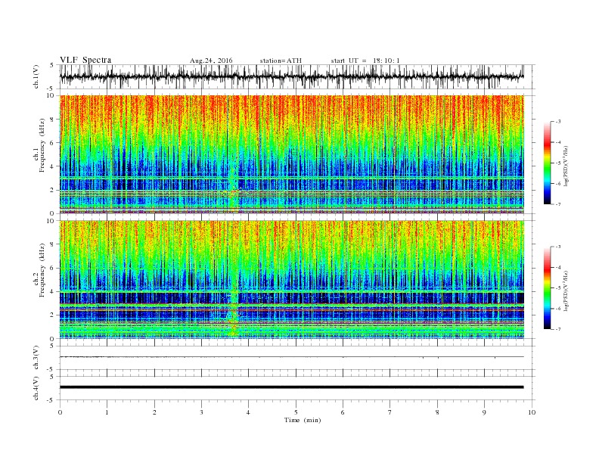
Task: Click time axis tick label 4
Action: pyautogui.click(x=248, y=412)
